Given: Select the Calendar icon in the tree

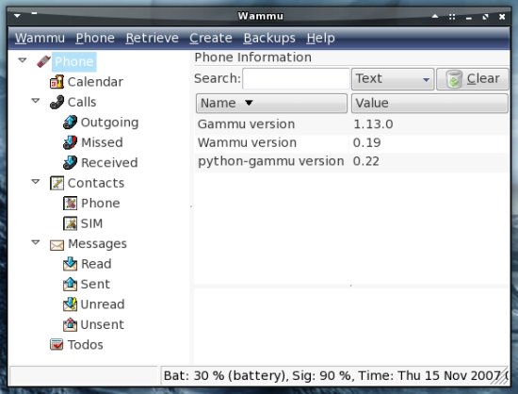Looking at the screenshot, I should (57, 82).
